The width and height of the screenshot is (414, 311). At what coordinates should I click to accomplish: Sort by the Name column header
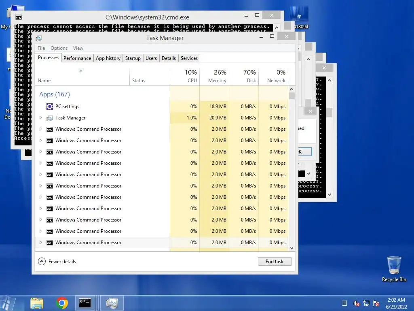pyautogui.click(x=82, y=77)
